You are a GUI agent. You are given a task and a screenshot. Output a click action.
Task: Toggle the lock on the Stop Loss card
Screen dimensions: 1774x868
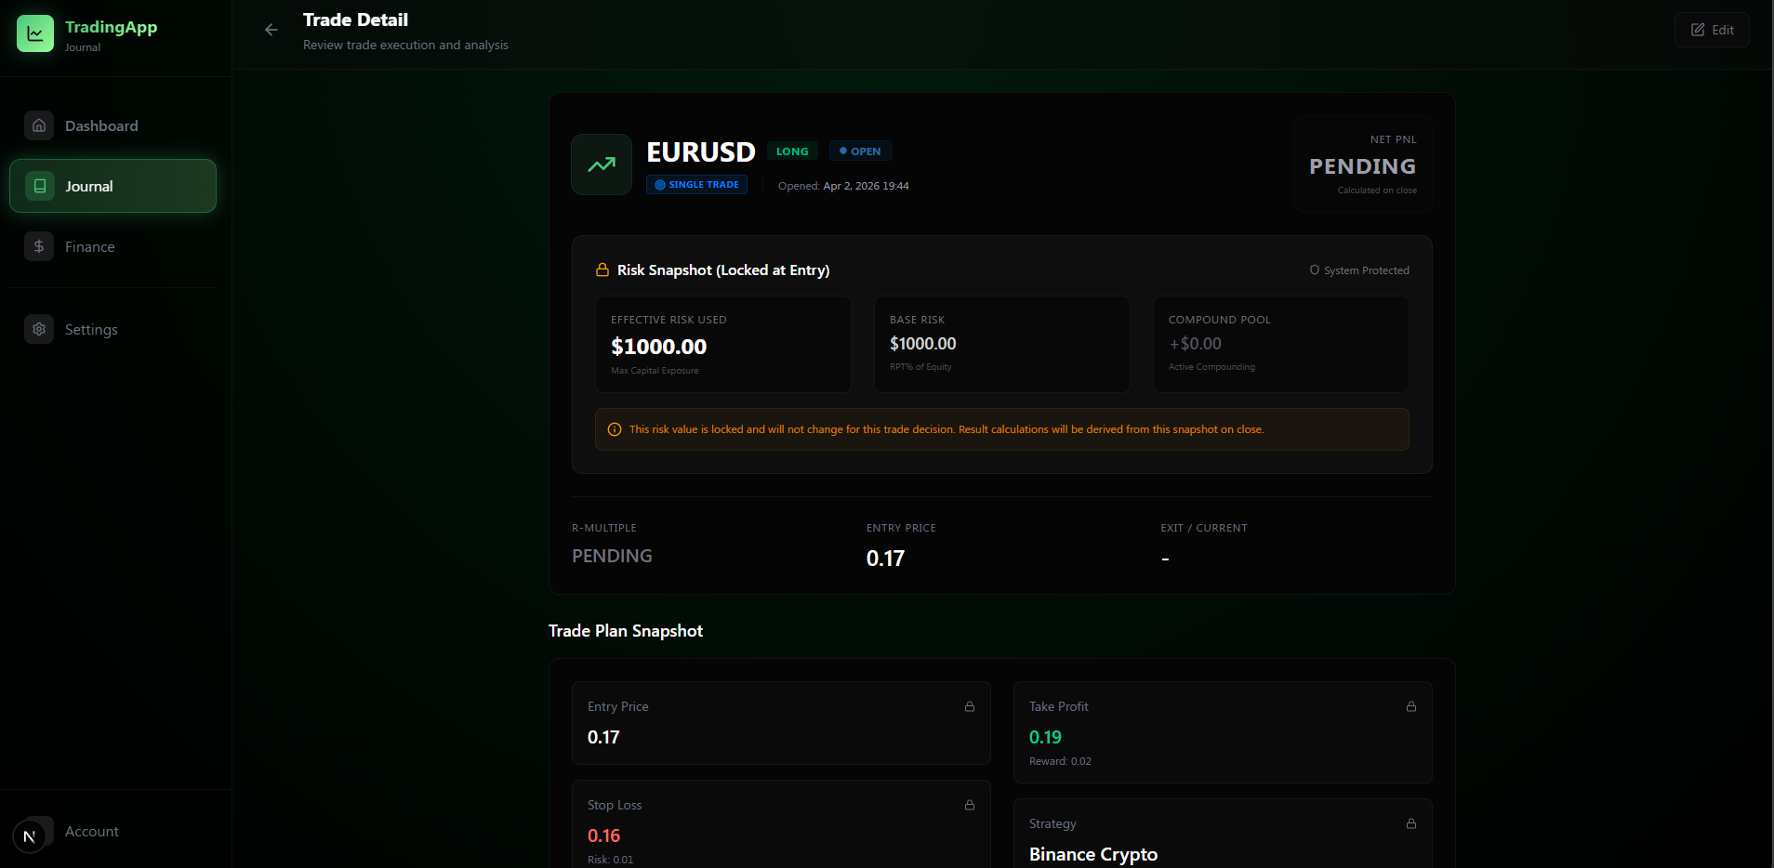pyautogui.click(x=969, y=805)
